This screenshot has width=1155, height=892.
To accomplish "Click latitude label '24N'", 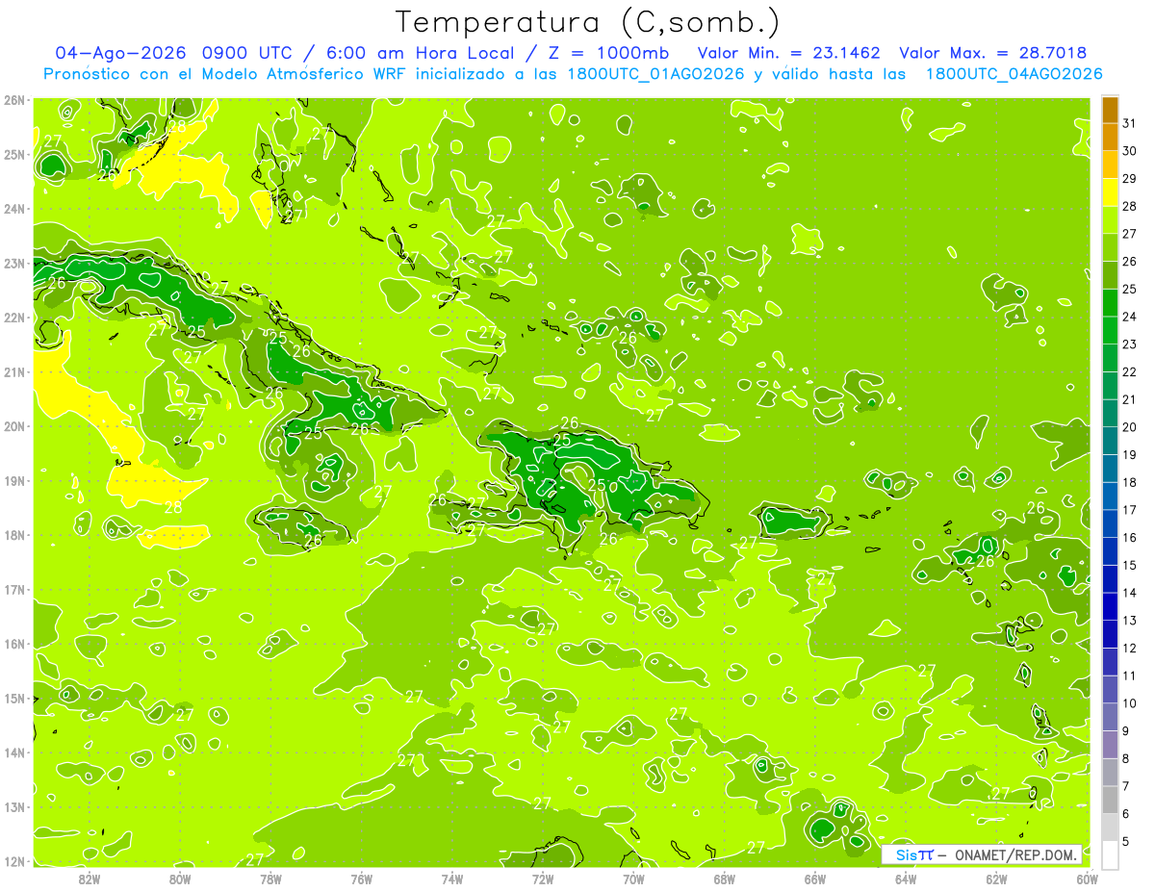I will 13,209.
